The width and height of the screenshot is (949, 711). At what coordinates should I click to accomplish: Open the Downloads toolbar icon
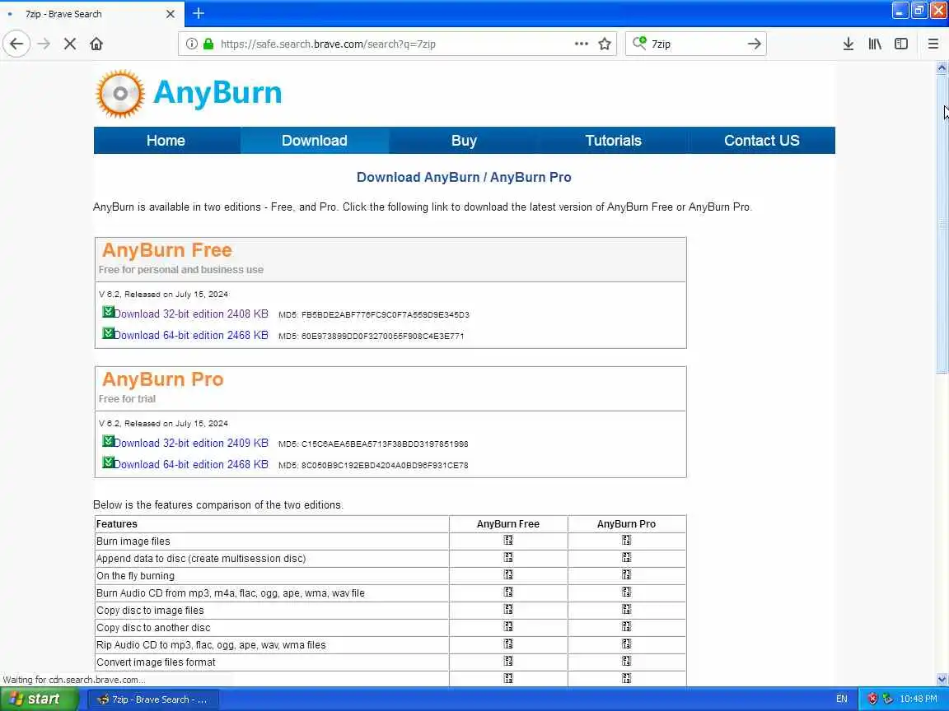(x=848, y=44)
